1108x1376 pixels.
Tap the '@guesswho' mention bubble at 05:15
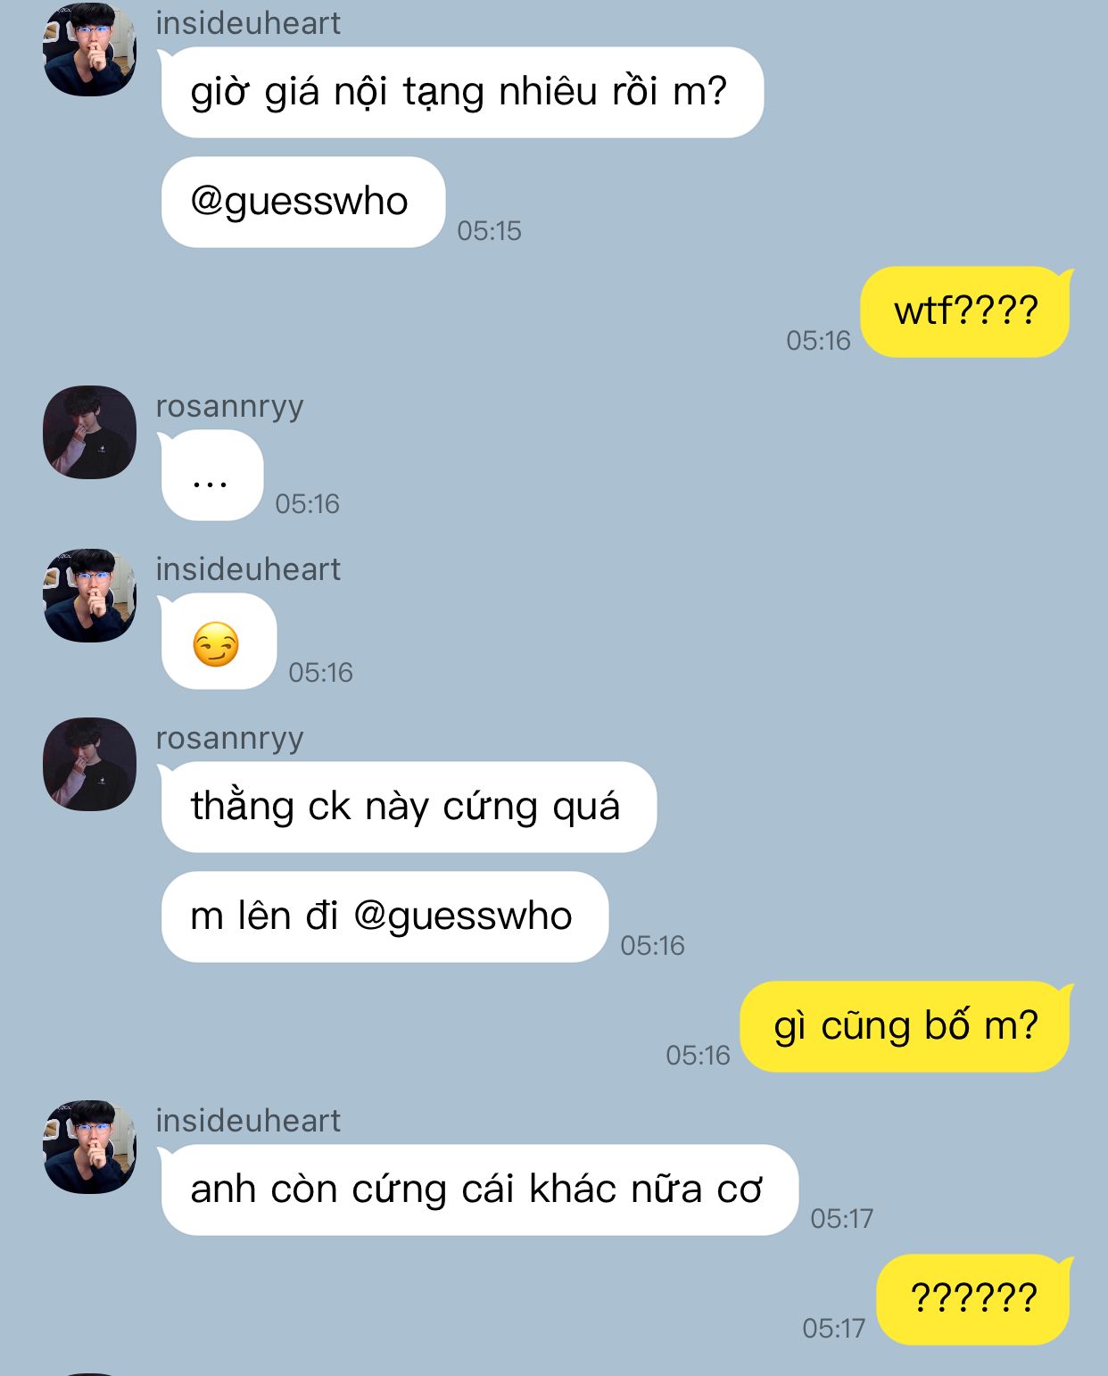[302, 202]
